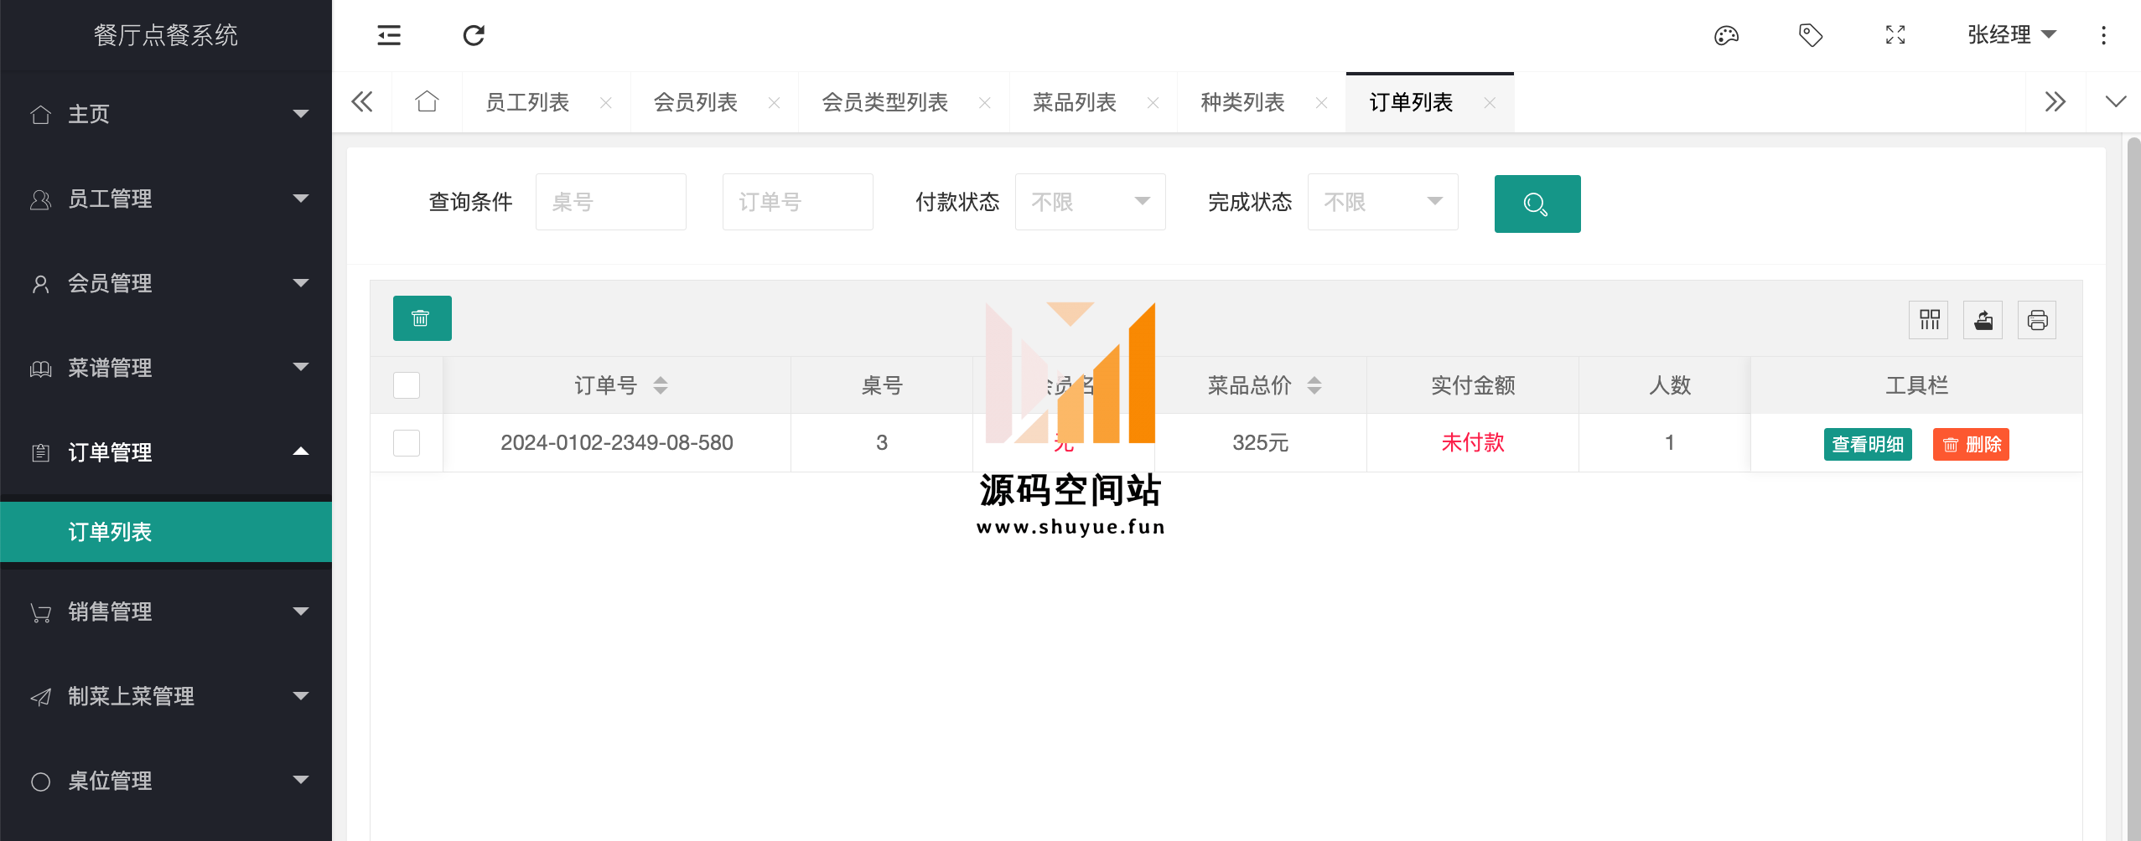Collapse the 订单管理 sidebar menu
This screenshot has width=2141, height=841.
(166, 452)
